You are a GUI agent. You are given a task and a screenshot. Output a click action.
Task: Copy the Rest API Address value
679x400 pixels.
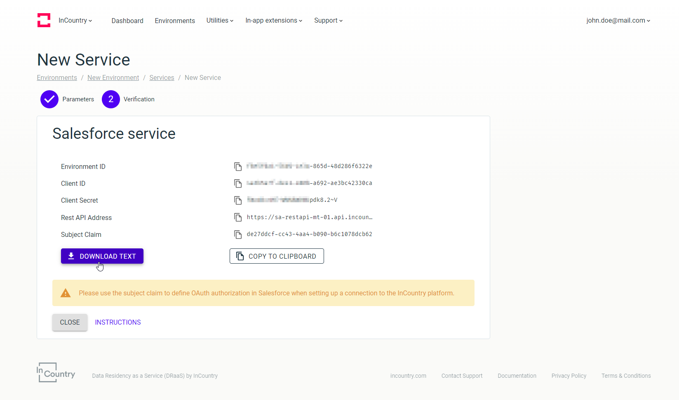point(238,217)
